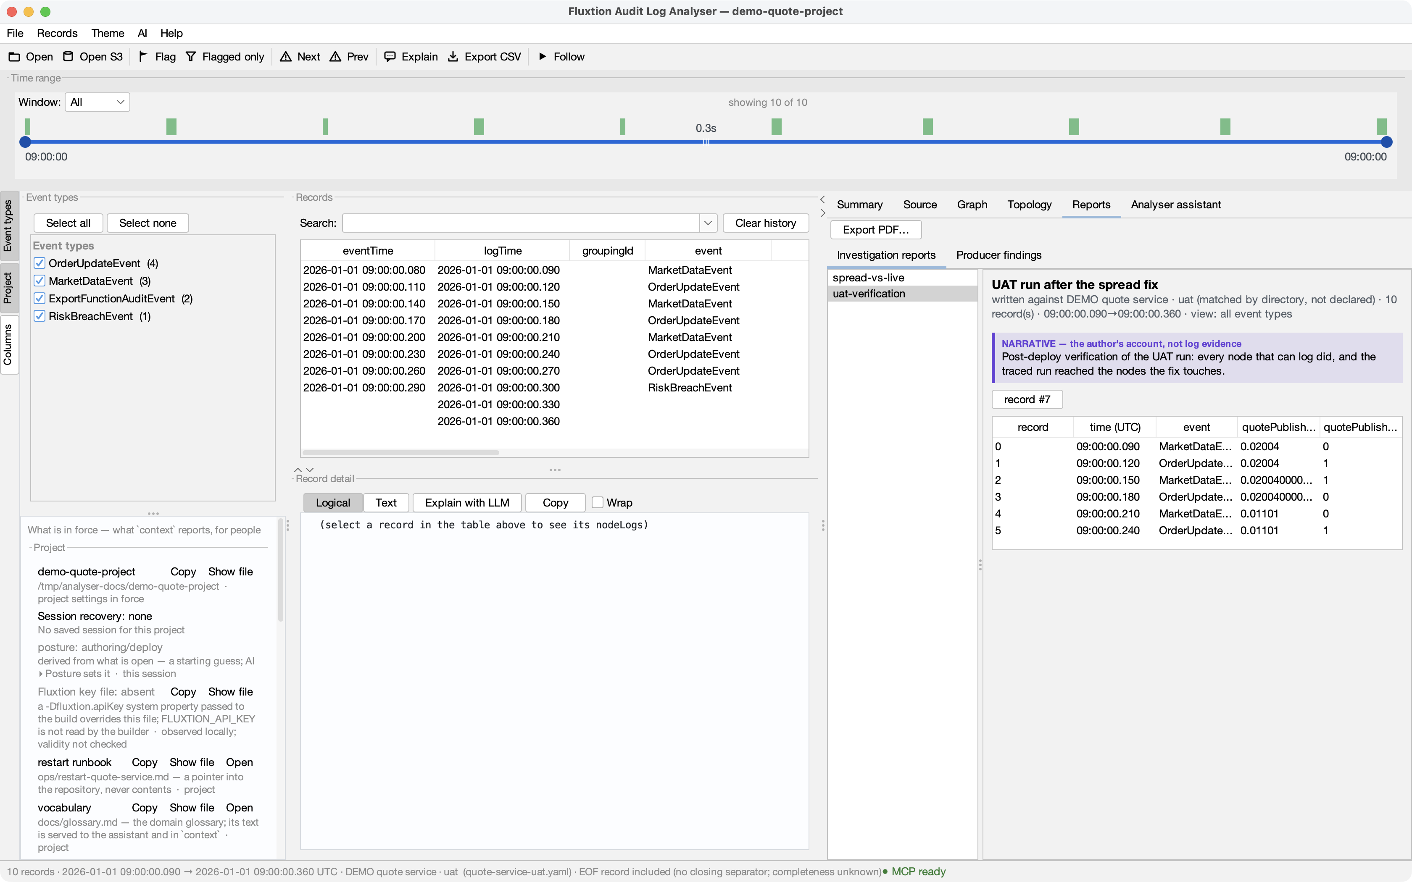Switch record detail to Logical view
Screen dimensions: 1412x882
coord(332,502)
